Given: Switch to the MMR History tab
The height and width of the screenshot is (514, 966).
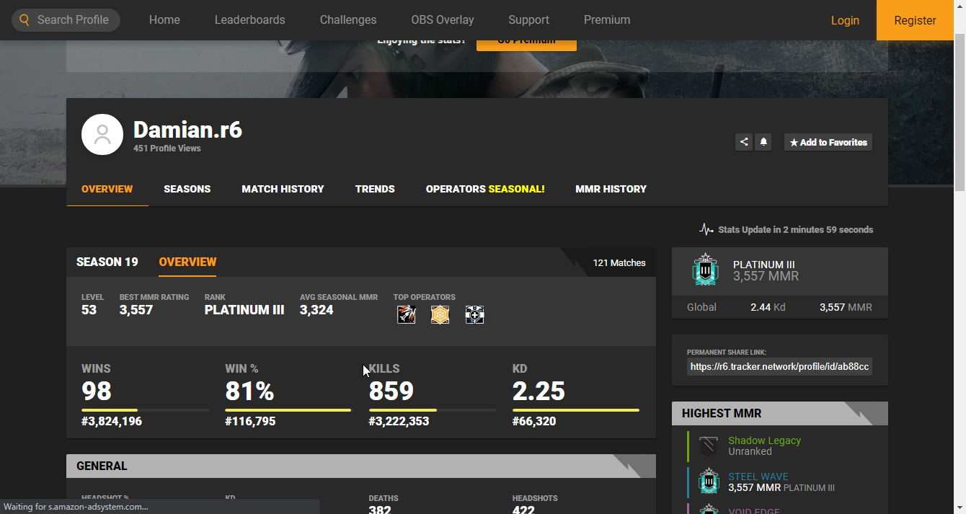Looking at the screenshot, I should (x=611, y=189).
